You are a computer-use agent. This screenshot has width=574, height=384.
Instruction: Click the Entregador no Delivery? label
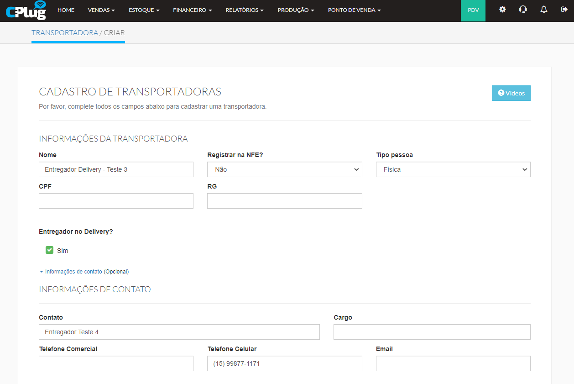click(x=76, y=231)
